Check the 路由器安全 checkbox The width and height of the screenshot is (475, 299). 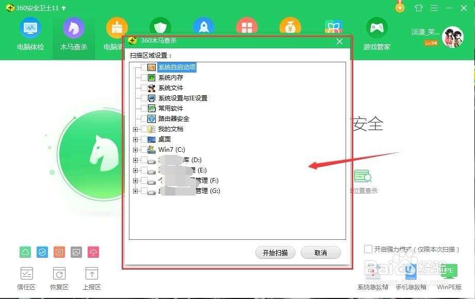coord(144,118)
